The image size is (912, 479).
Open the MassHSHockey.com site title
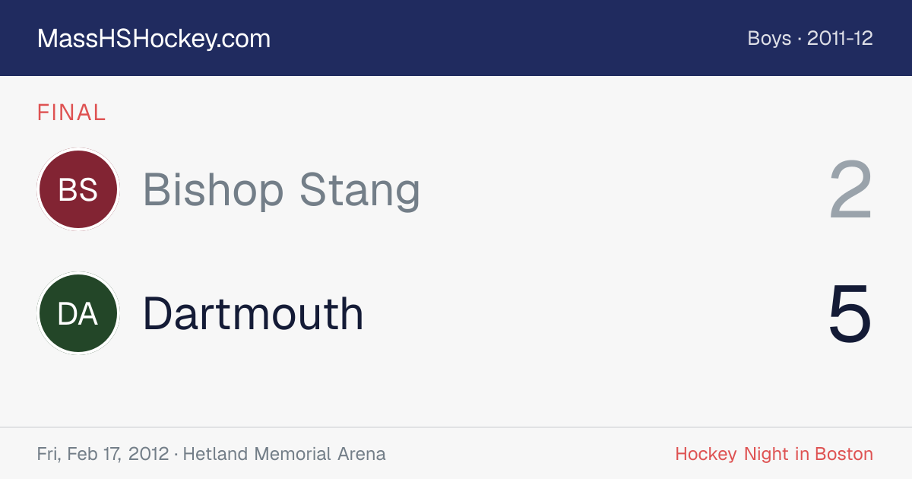click(154, 39)
